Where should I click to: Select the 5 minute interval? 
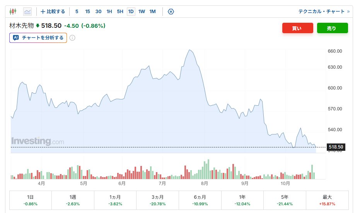coord(77,12)
